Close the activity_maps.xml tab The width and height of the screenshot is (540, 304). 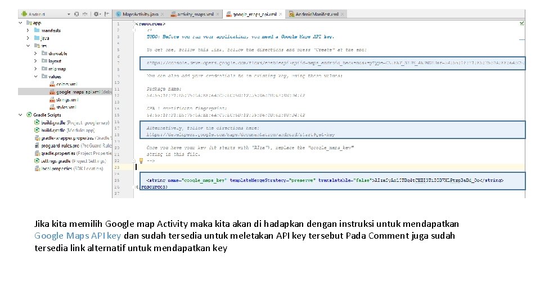coord(218,14)
